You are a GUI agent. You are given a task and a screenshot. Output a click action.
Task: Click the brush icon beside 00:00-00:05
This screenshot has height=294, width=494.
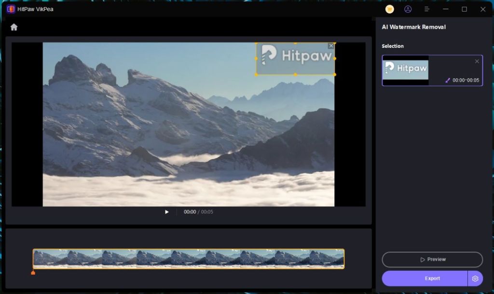coord(448,80)
